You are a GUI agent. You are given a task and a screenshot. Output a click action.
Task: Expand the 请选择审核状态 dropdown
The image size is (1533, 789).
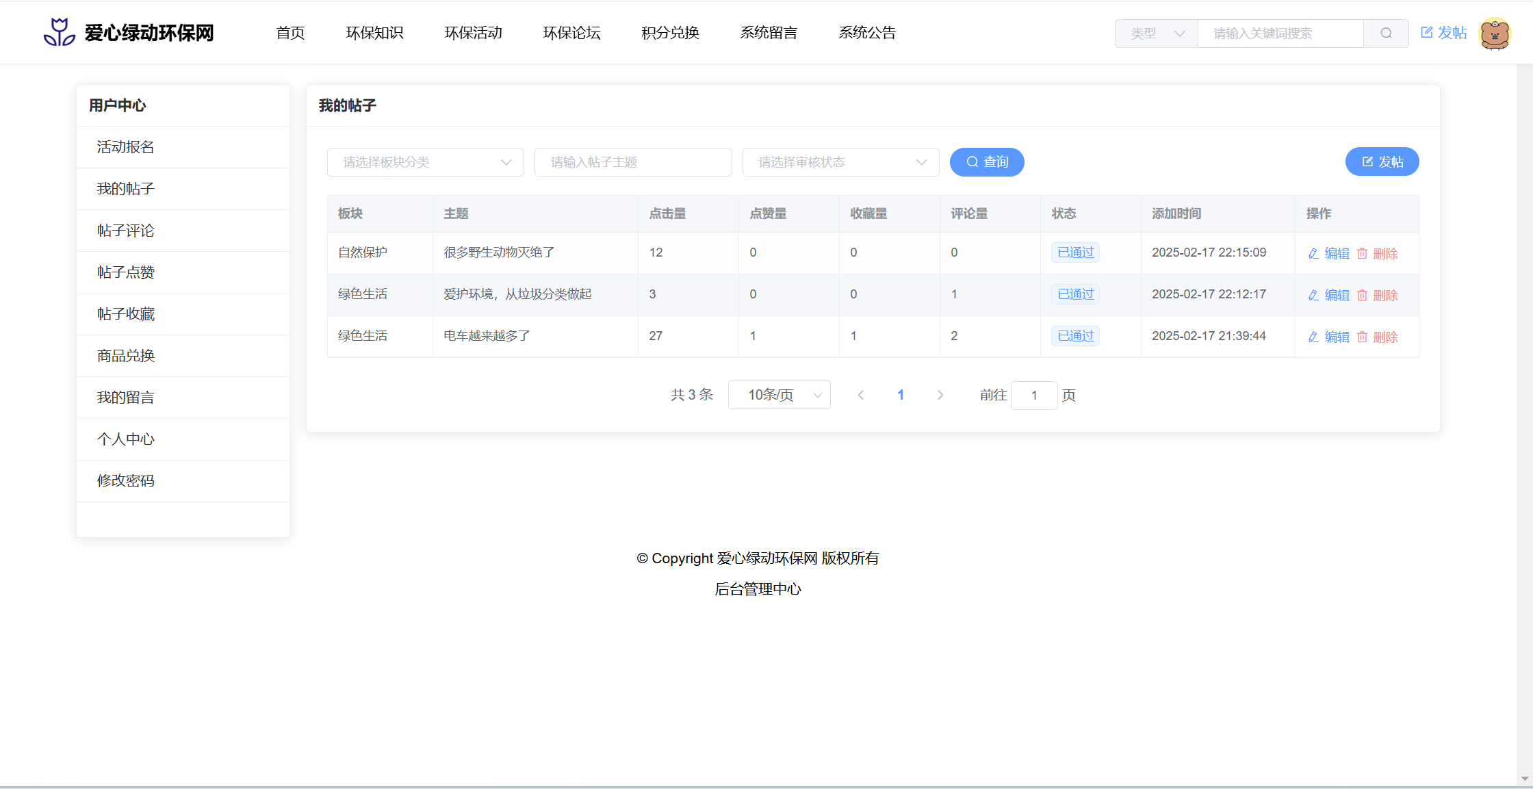coord(840,162)
